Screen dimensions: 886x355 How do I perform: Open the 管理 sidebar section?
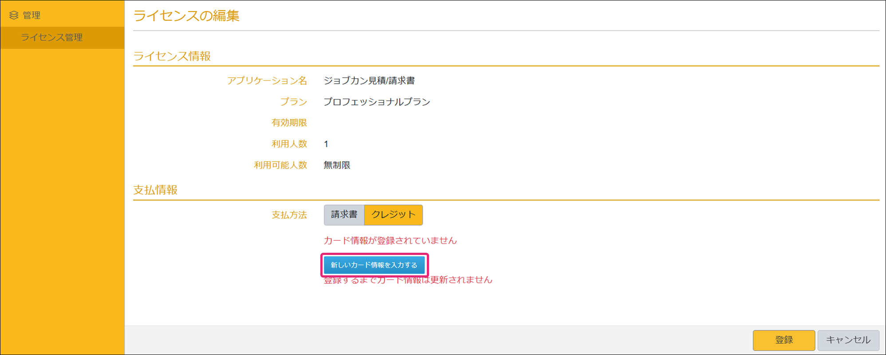[32, 15]
